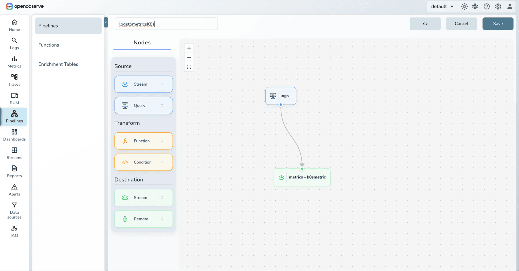The image size is (519, 271).
Task: Collapse the Pipelines list panel with the chevron
Action: 106,23
